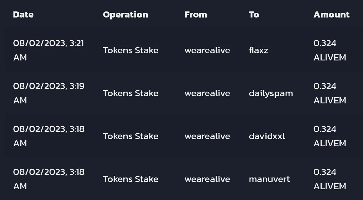Screen dimensions: 363x200
Task: Select the 3:19 AM transaction date
Action: pyautogui.click(x=48, y=93)
